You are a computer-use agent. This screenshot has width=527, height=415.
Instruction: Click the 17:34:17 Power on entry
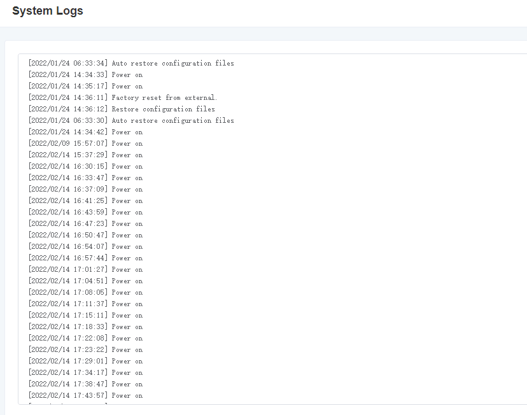[x=85, y=372]
